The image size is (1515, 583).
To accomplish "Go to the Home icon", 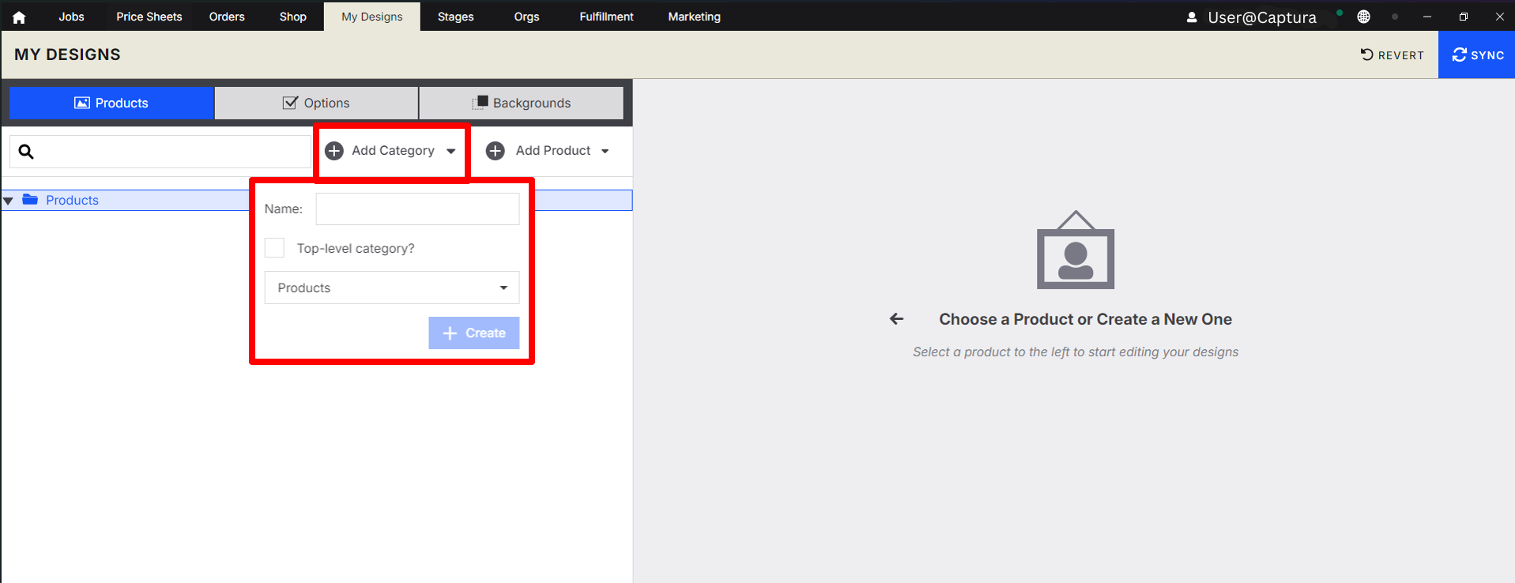I will (x=19, y=17).
